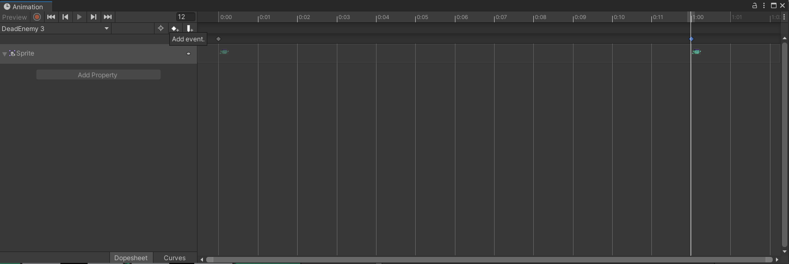Open the Sprite property options dot
Image resolution: width=789 pixels, height=264 pixels.
(189, 53)
